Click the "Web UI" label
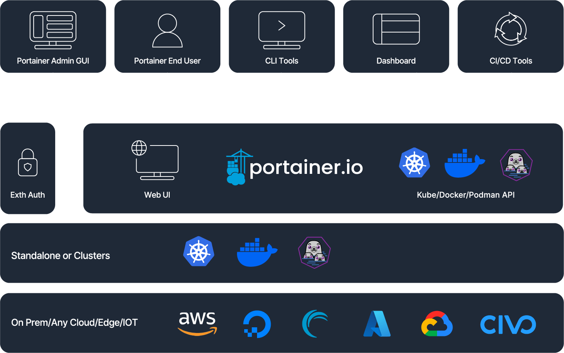564x353 pixels. point(157,195)
